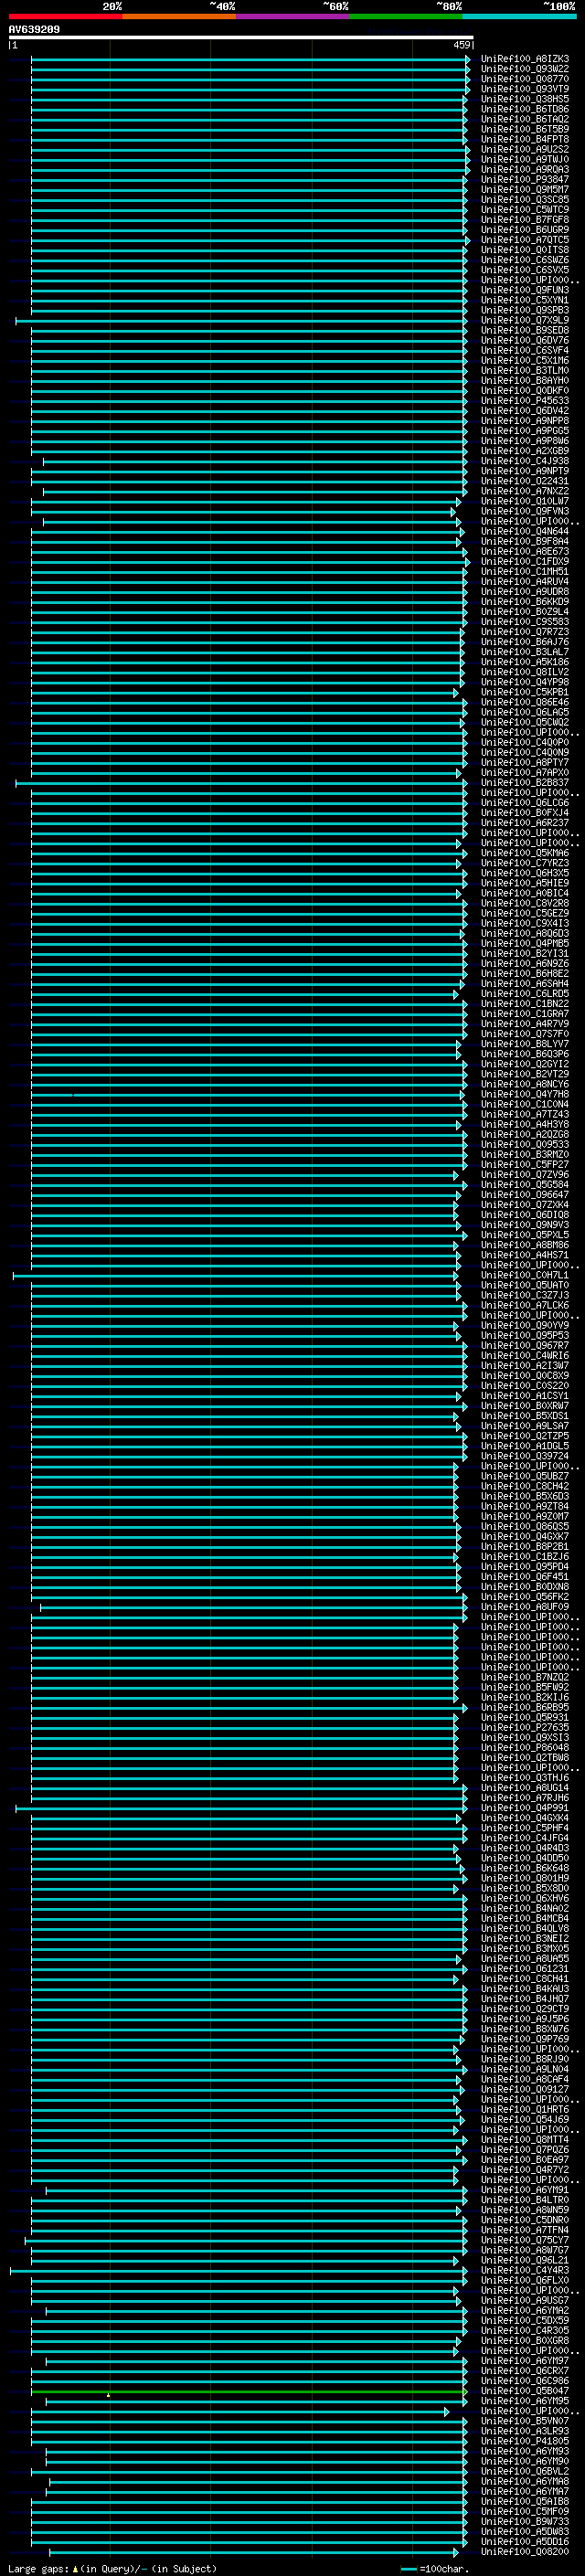The height and width of the screenshot is (2576, 585).
Task: Select hit UniRef100_B7NZQ2
Action: click(x=525, y=1677)
